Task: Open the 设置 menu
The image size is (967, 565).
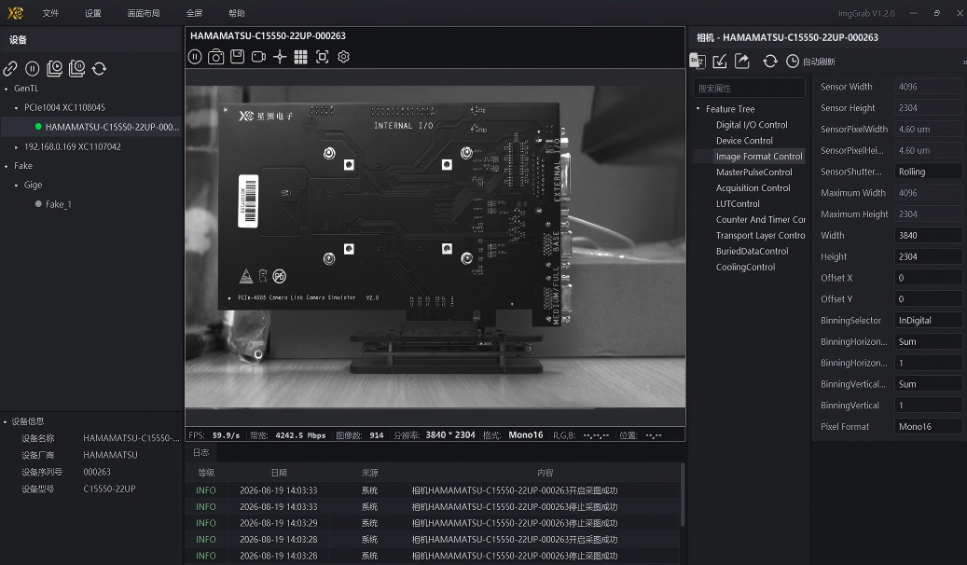Action: point(93,13)
